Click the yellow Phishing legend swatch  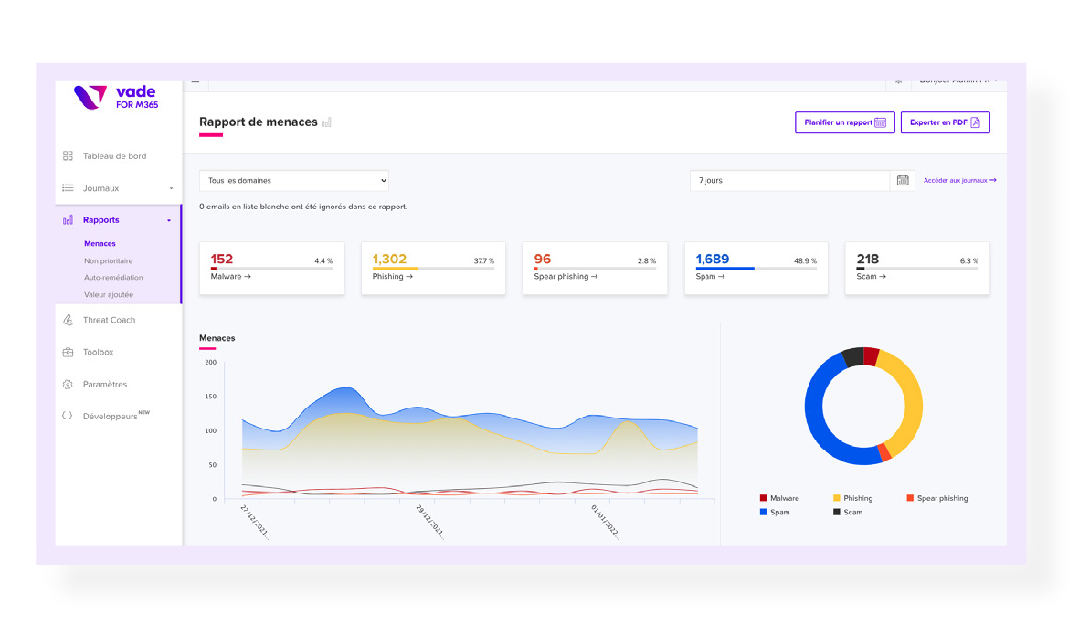coord(837,498)
